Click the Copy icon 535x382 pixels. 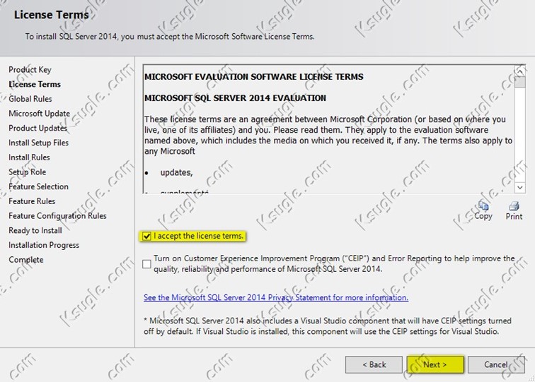(483, 205)
